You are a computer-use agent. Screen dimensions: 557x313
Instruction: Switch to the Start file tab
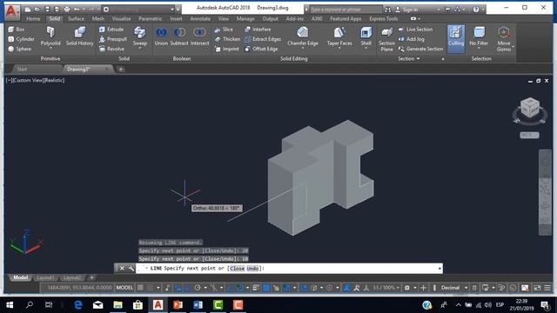[x=22, y=70]
